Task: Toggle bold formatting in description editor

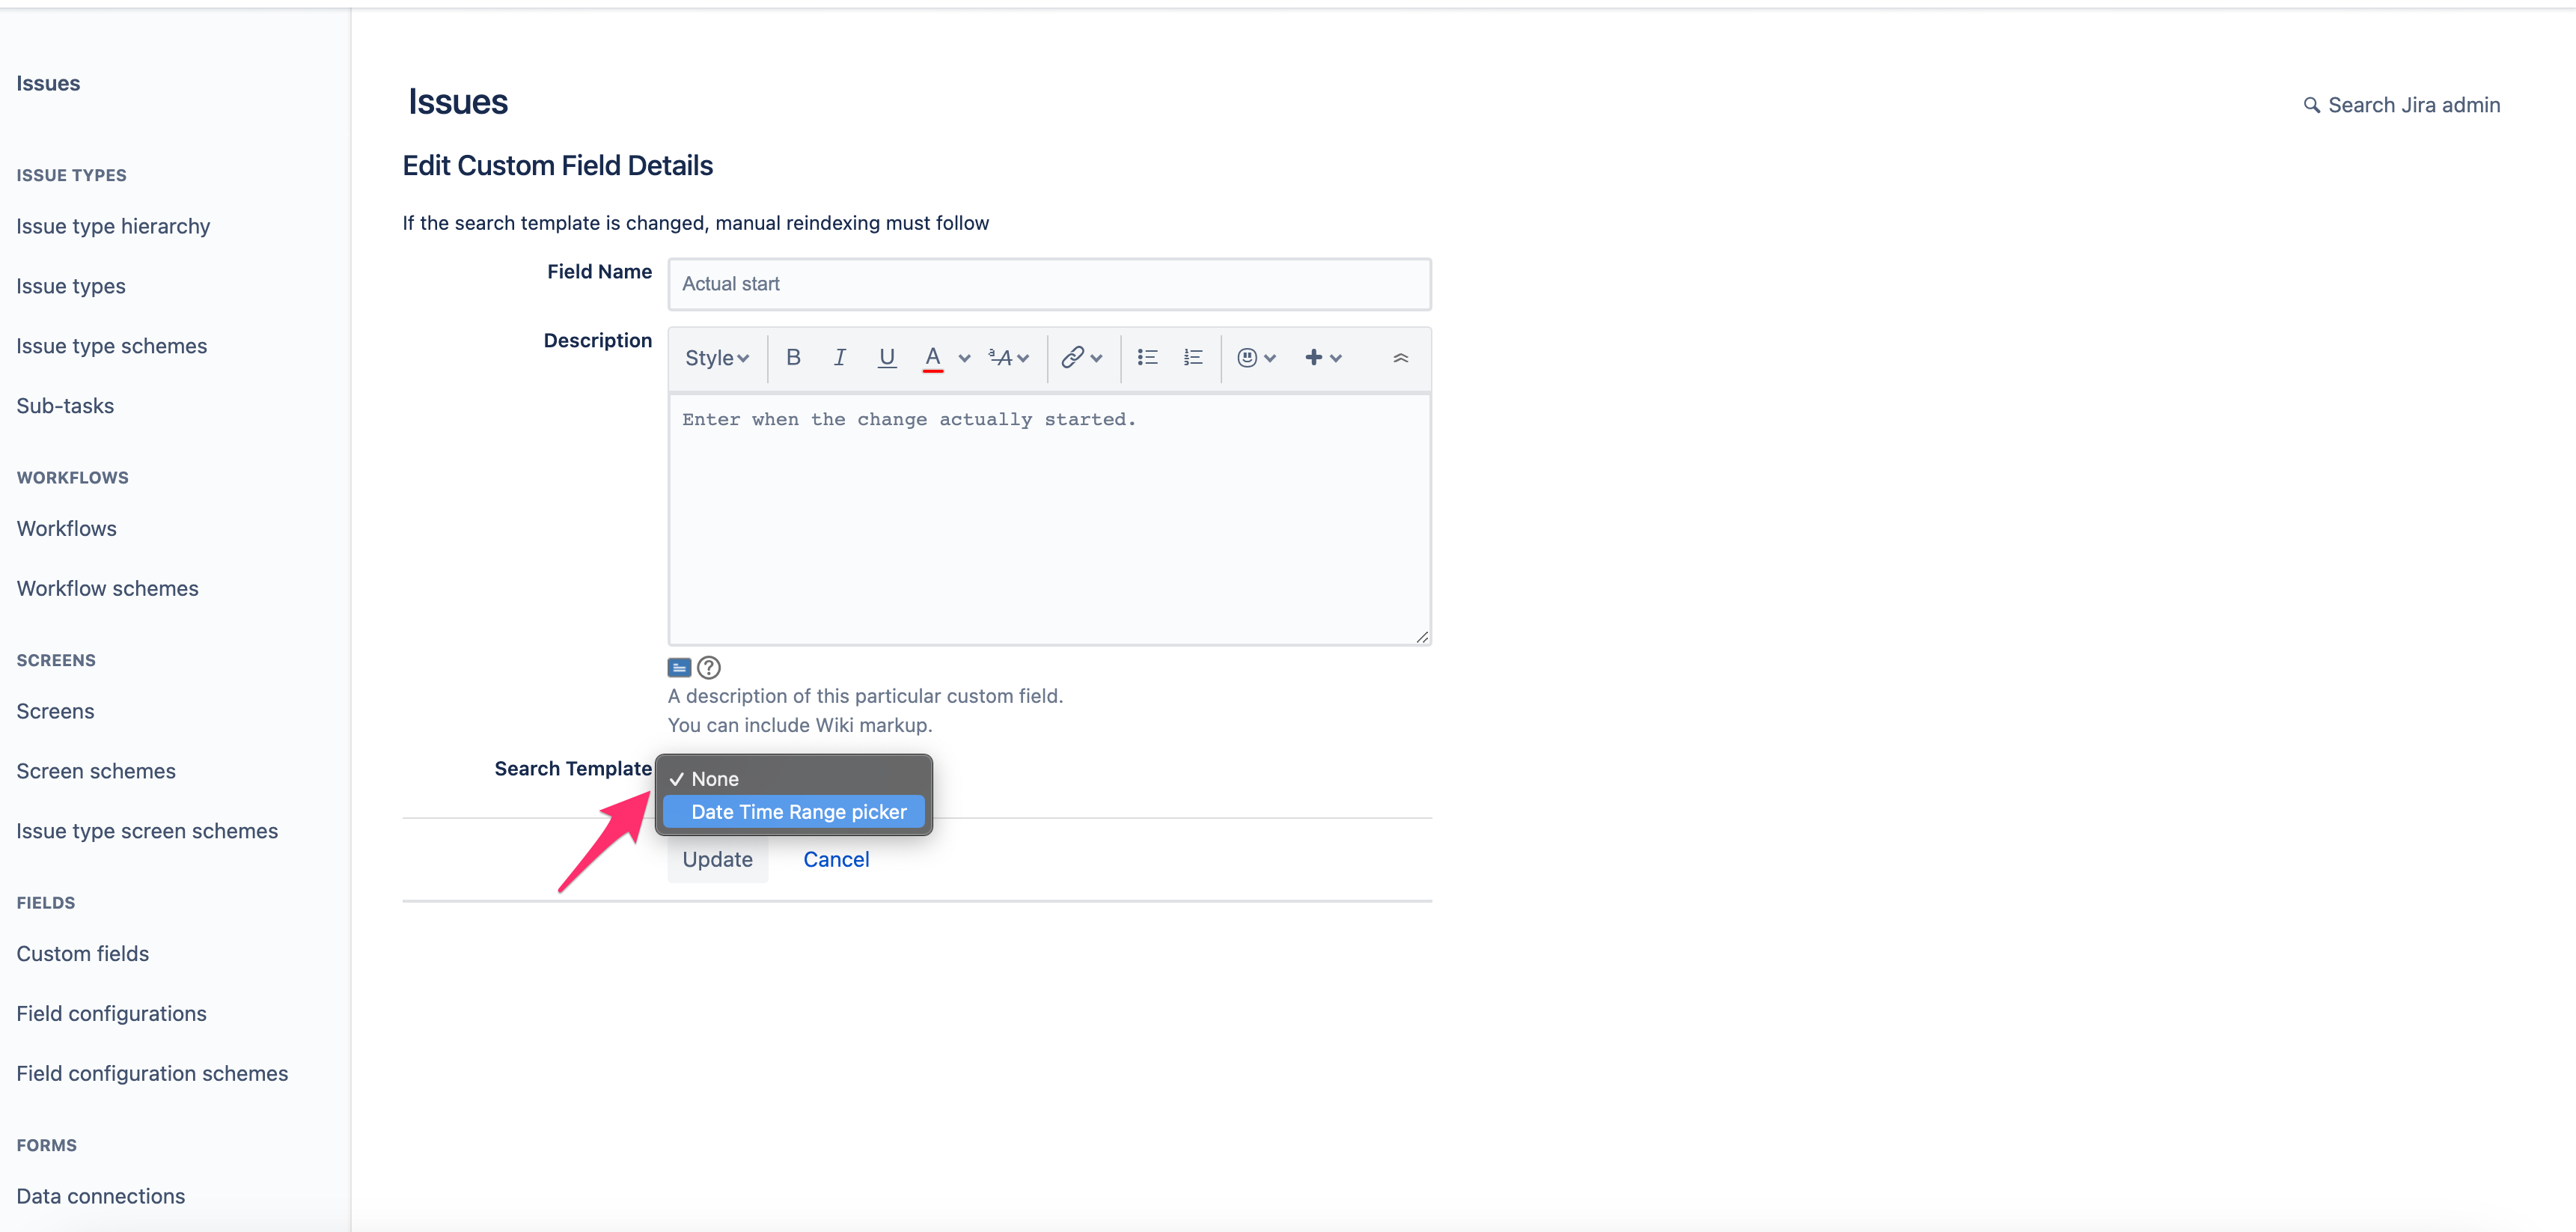Action: pos(793,357)
